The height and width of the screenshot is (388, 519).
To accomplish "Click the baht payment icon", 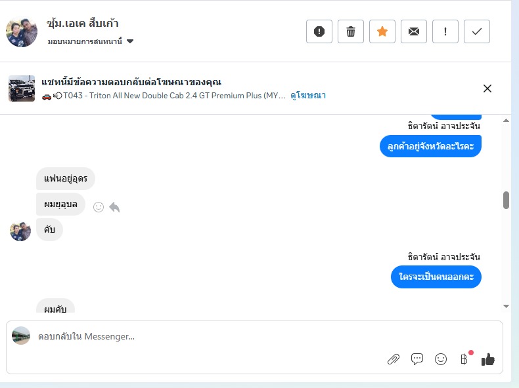I will pos(464,359).
